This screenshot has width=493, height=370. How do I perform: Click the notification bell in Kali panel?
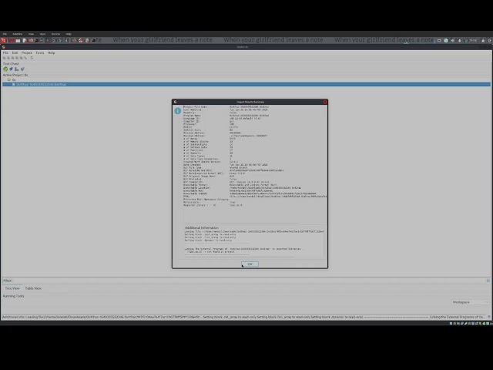pos(459,40)
